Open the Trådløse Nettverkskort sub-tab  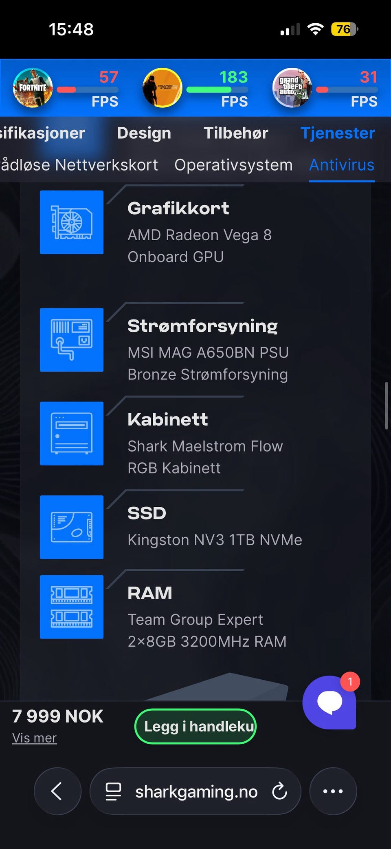pyautogui.click(x=79, y=165)
